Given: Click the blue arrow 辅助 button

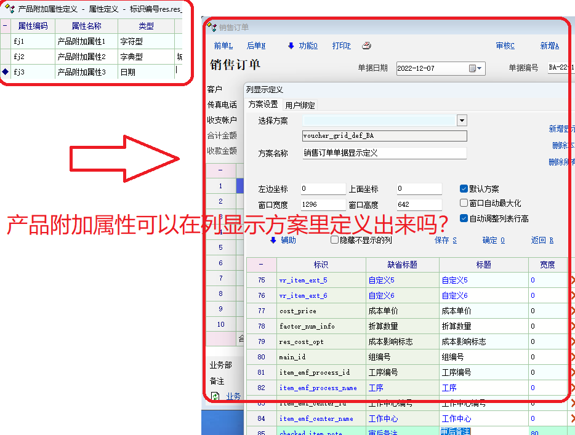Looking at the screenshot, I should pos(283,240).
